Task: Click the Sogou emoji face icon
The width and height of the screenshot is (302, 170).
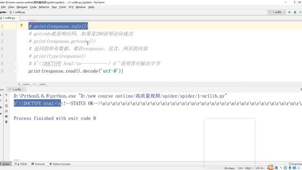Action: [x=285, y=168]
